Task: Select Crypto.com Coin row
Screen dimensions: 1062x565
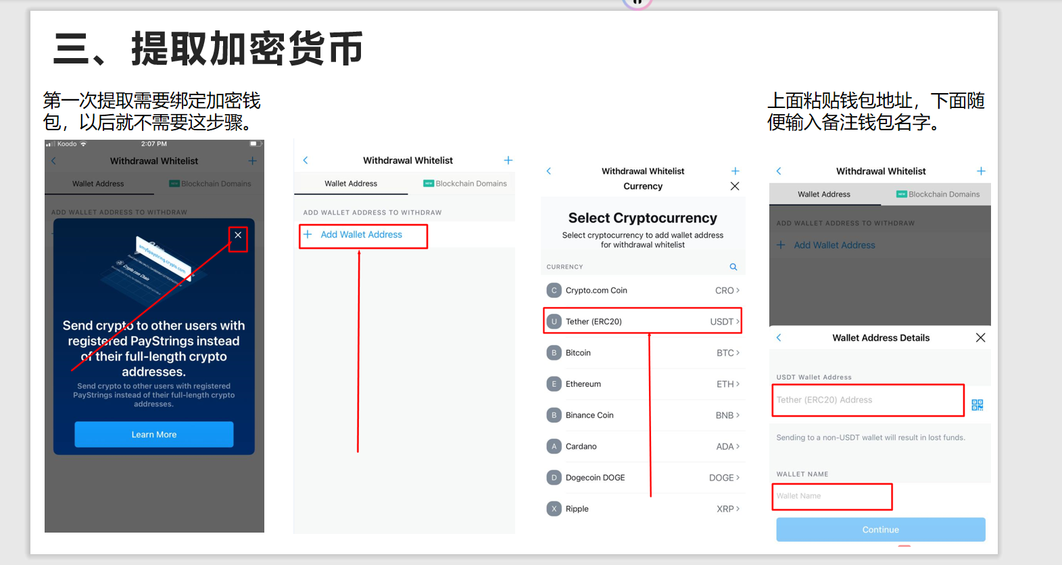Action: click(643, 290)
